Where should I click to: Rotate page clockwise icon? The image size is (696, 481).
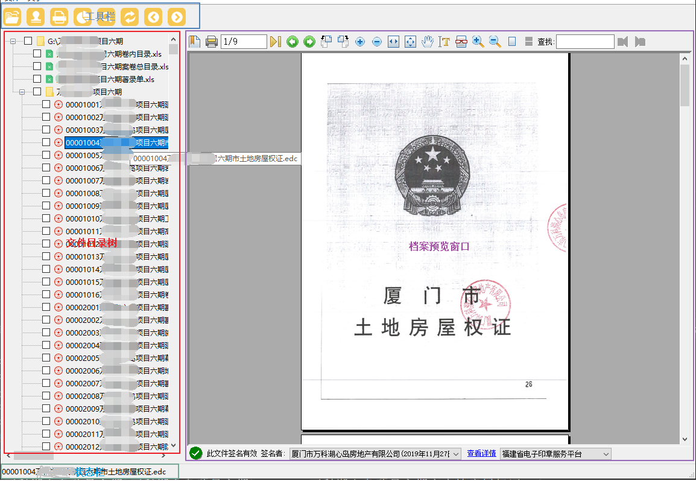click(343, 42)
